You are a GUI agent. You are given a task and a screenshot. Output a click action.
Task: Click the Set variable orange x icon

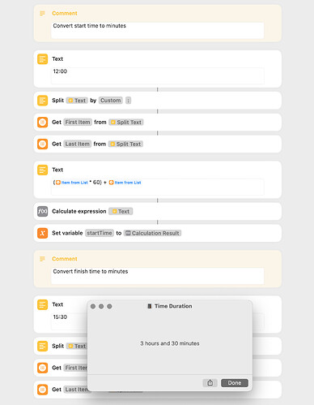(x=42, y=233)
